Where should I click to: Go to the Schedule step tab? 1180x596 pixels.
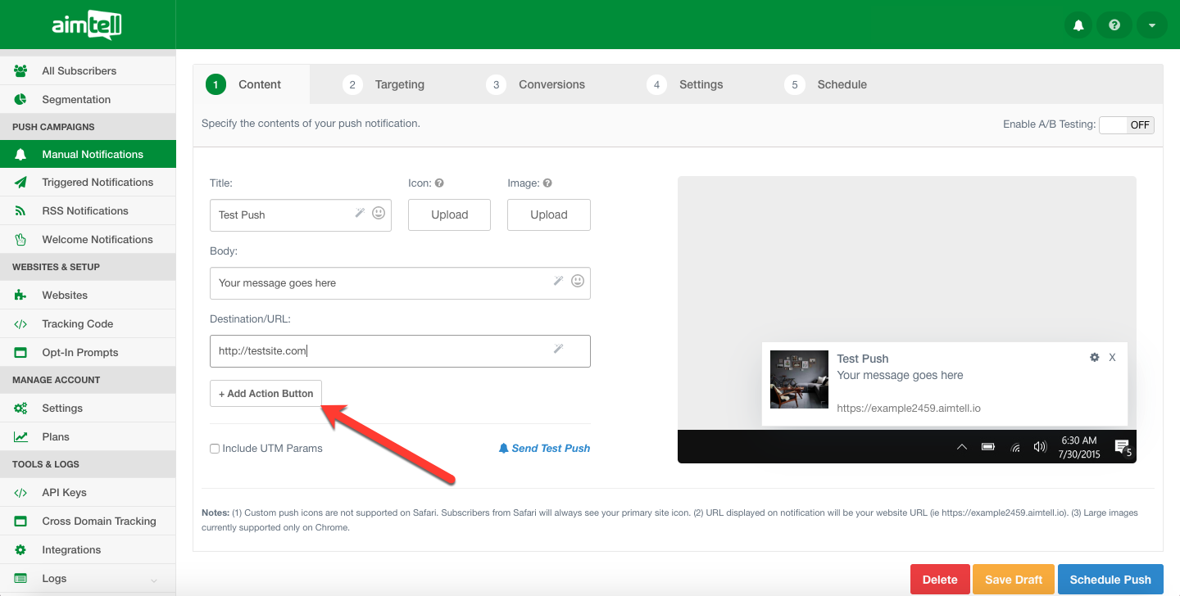click(x=841, y=84)
